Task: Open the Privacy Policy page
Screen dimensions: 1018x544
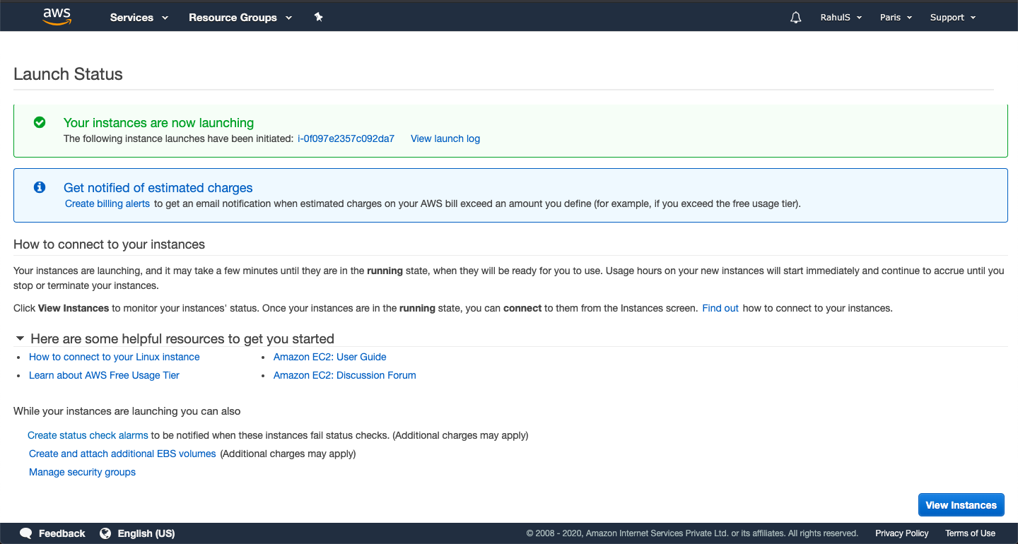Action: coord(901,533)
